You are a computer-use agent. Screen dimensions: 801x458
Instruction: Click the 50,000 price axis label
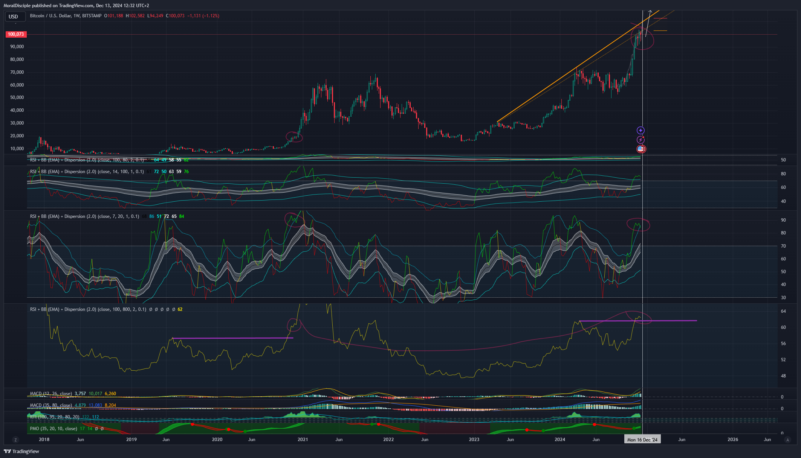pyautogui.click(x=17, y=97)
